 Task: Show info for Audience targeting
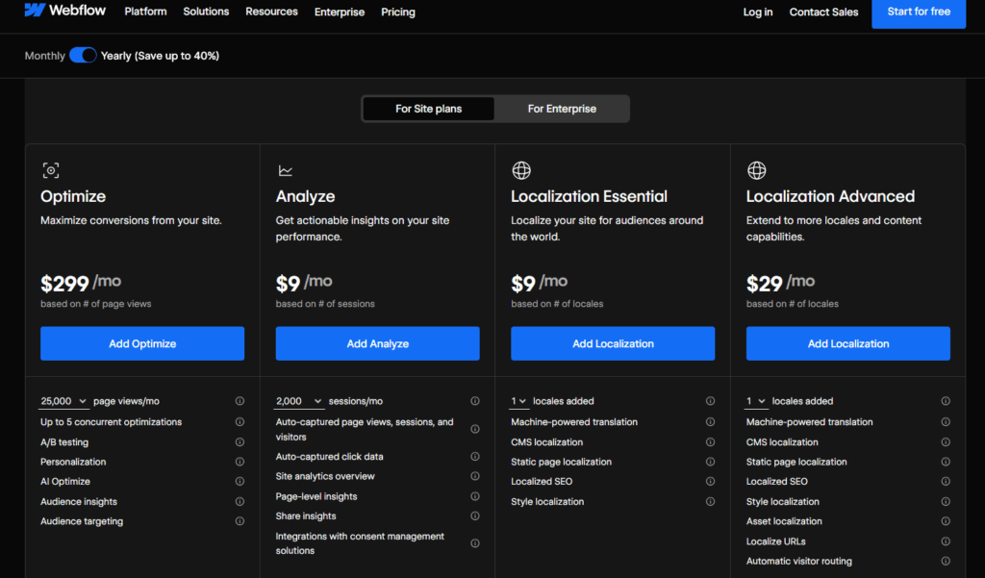click(x=240, y=521)
